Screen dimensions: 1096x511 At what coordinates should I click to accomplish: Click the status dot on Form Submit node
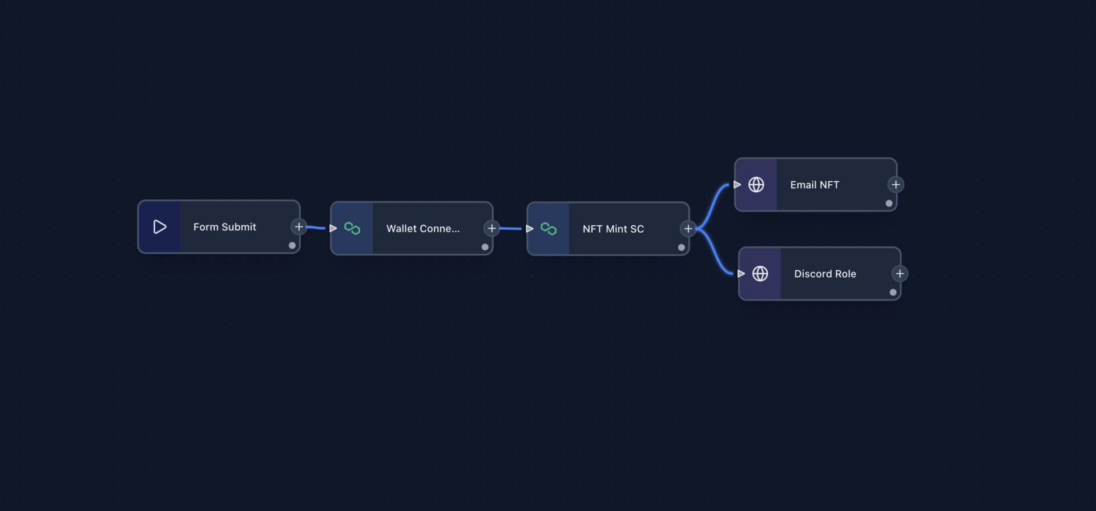pyautogui.click(x=292, y=246)
